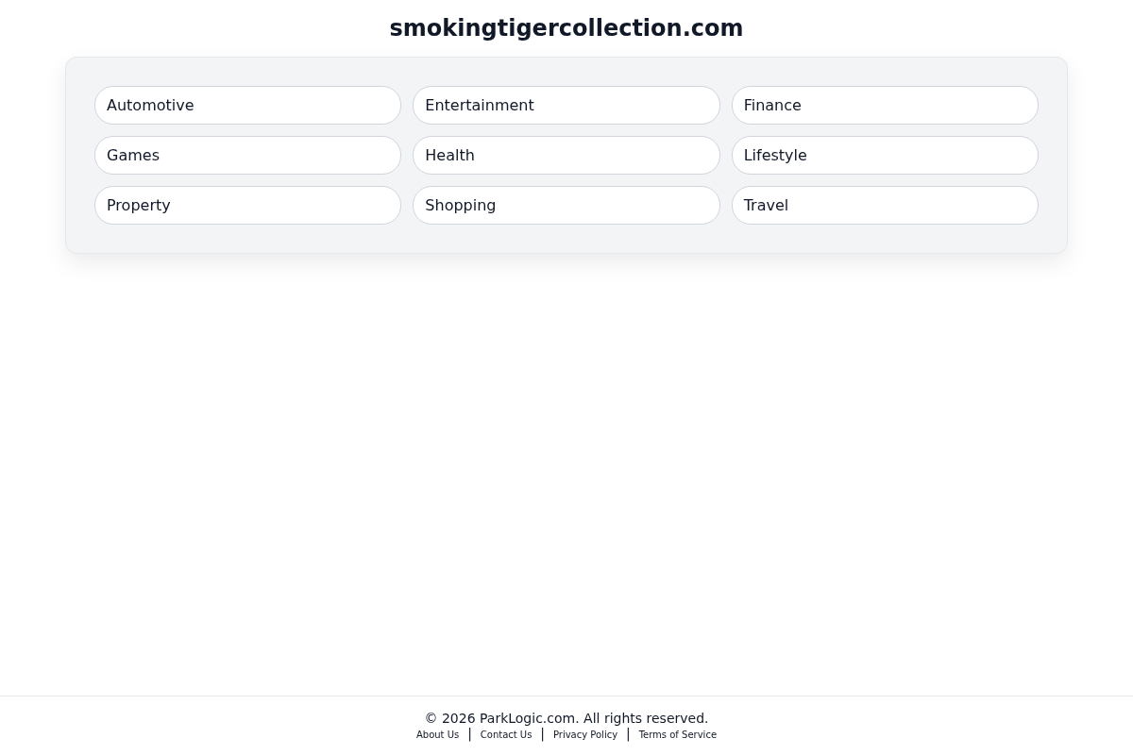Open the Automotive category
This screenshot has width=1133, height=755.
coord(247,105)
